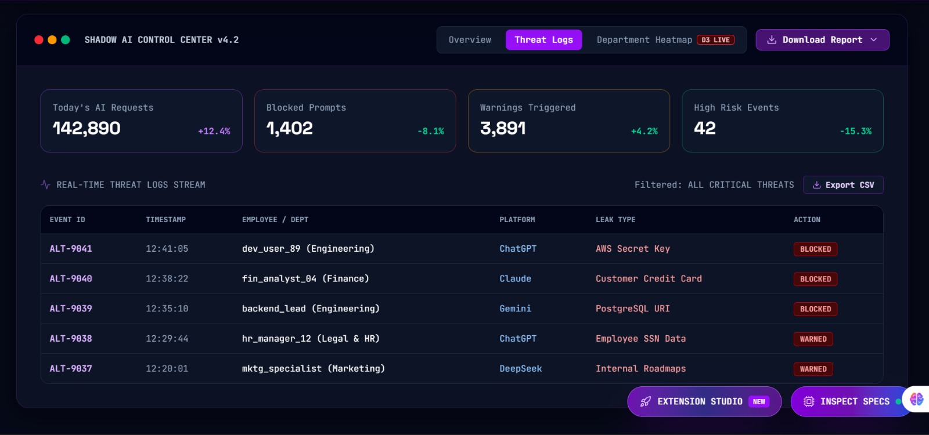The image size is (929, 435).
Task: Click the EVENT ID column header
Action: [x=67, y=220]
